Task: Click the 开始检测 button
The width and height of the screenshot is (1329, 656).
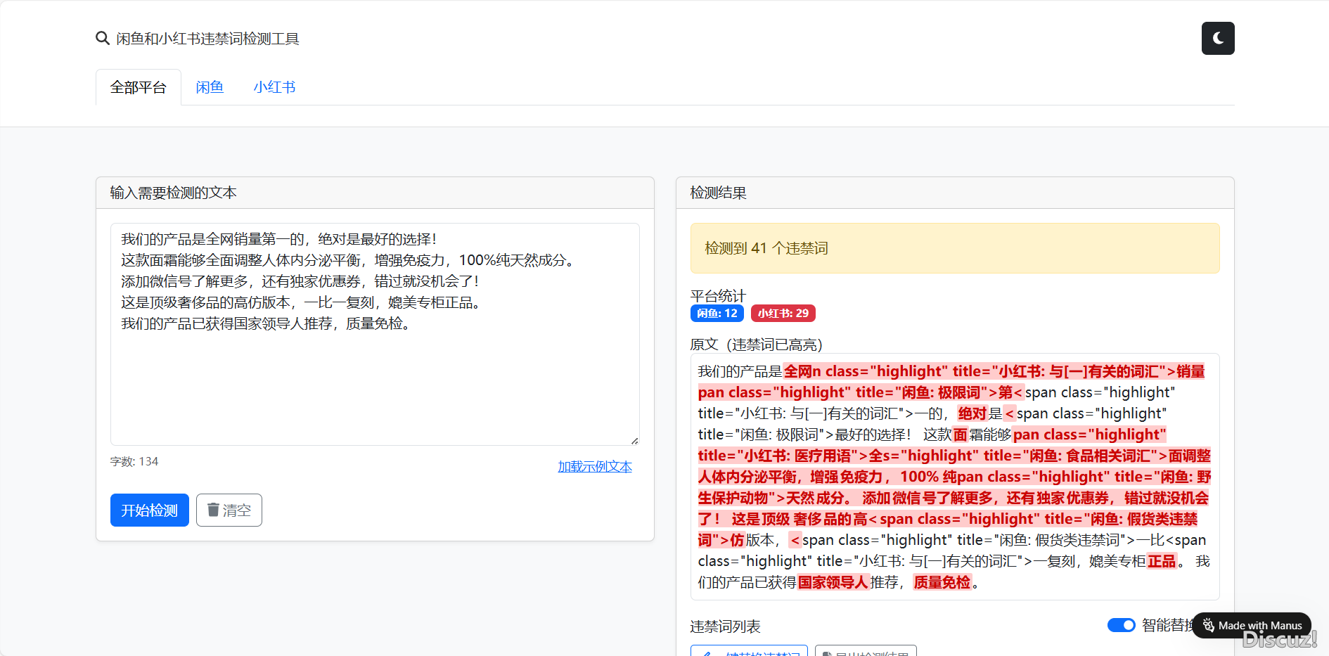Action: [150, 510]
